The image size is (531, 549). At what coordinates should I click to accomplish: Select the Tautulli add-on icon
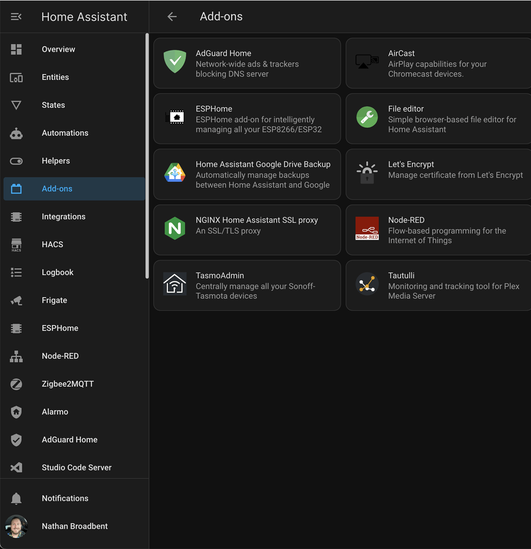point(367,284)
